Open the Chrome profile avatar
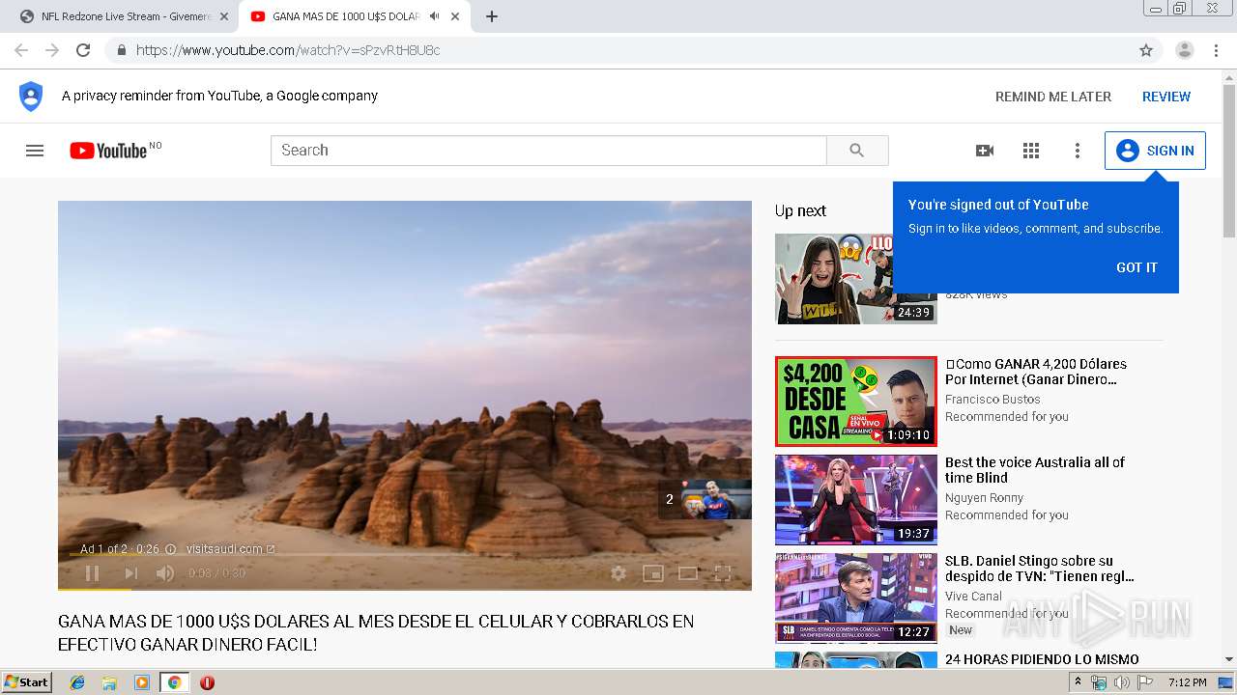This screenshot has width=1237, height=695. (1185, 50)
